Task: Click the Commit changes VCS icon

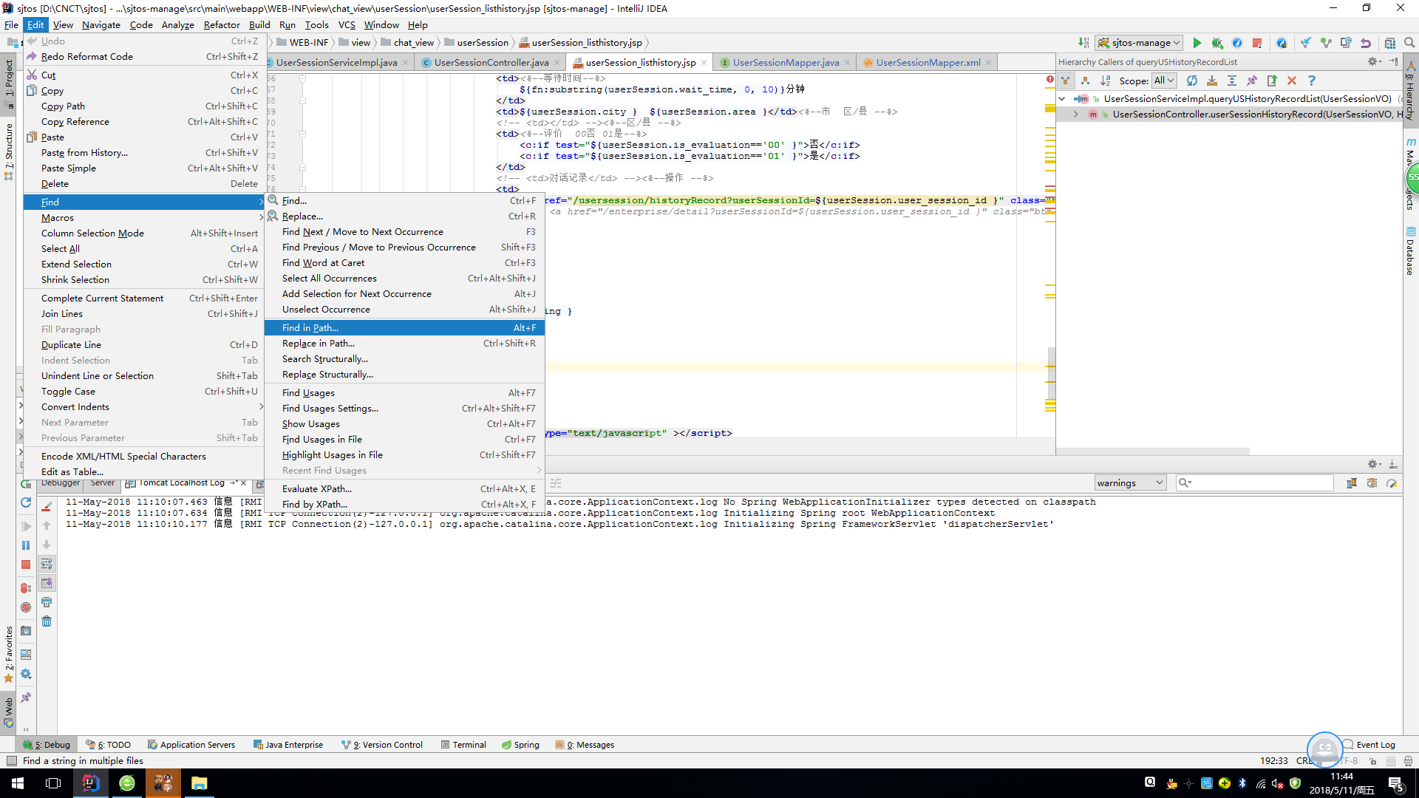Action: coord(1326,43)
